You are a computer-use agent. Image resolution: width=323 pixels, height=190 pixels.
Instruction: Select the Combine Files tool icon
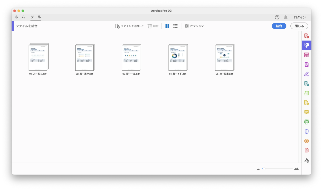pyautogui.click(x=306, y=45)
